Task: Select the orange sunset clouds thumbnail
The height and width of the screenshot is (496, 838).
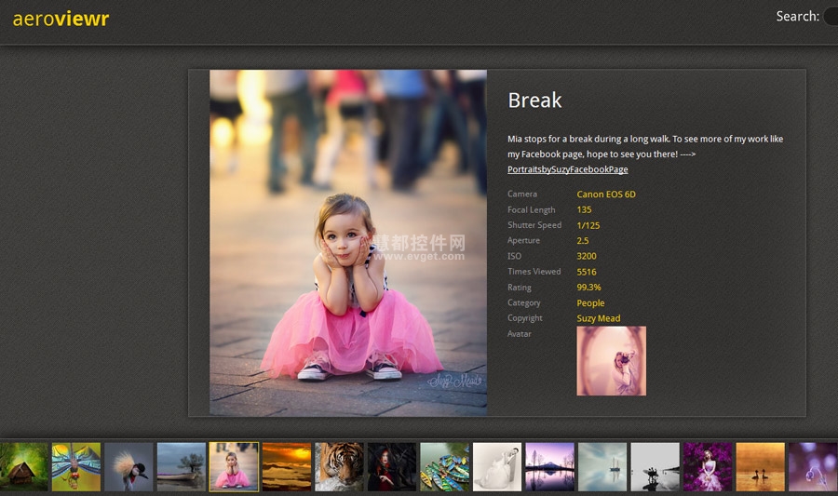Action: (x=287, y=466)
